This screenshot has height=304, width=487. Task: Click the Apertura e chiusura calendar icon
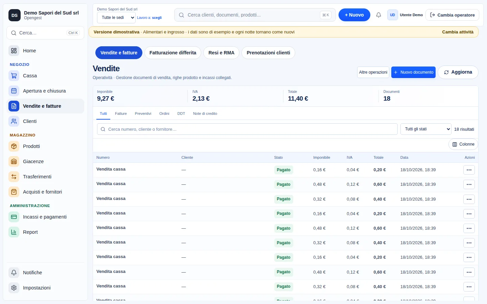tap(14, 91)
